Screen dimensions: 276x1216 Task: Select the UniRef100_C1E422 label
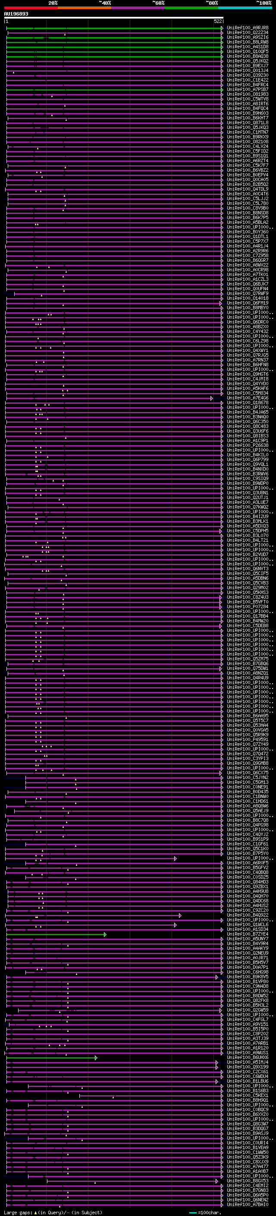(x=247, y=80)
